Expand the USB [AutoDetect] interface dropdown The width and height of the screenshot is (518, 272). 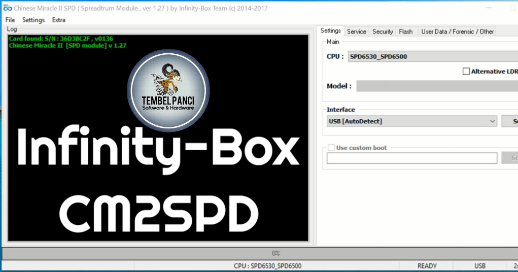(x=411, y=121)
